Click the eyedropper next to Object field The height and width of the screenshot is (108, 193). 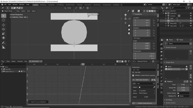[154, 87]
